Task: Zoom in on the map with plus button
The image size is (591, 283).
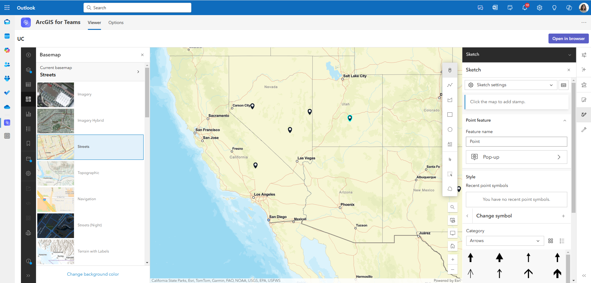Action: point(453,260)
